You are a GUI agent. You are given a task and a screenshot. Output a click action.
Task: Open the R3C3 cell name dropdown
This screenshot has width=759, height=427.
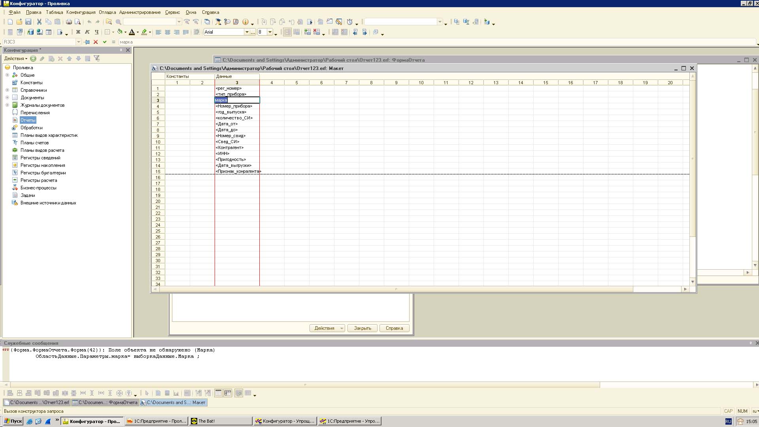[x=78, y=42]
